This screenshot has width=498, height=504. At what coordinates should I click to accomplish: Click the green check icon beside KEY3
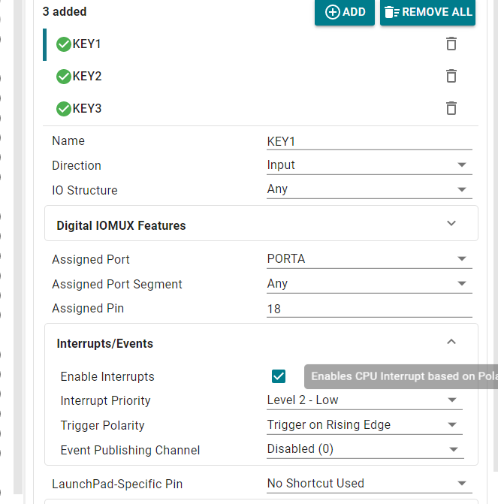point(64,109)
